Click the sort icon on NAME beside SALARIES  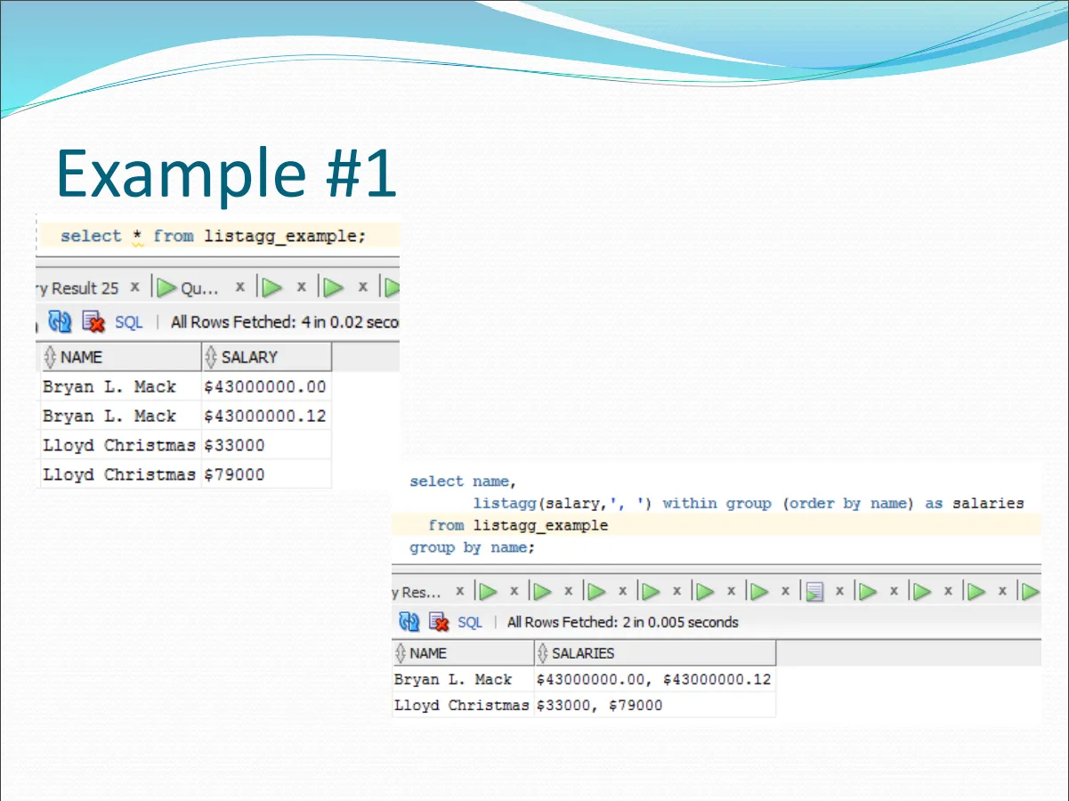coord(401,652)
